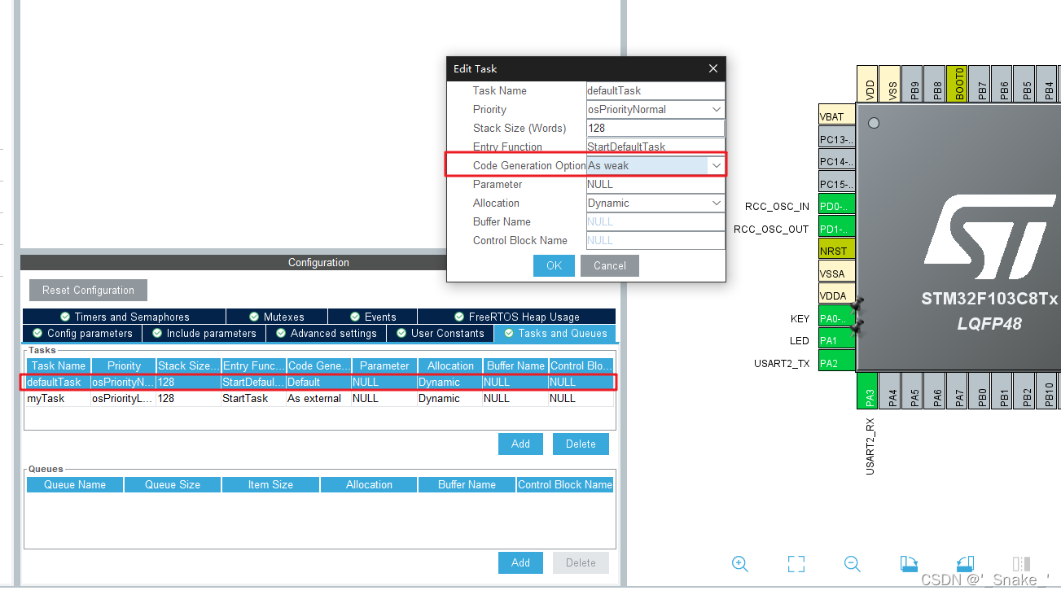Image resolution: width=1061 pixels, height=595 pixels.
Task: Expand the Code Generation Option dropdown
Action: coord(715,165)
